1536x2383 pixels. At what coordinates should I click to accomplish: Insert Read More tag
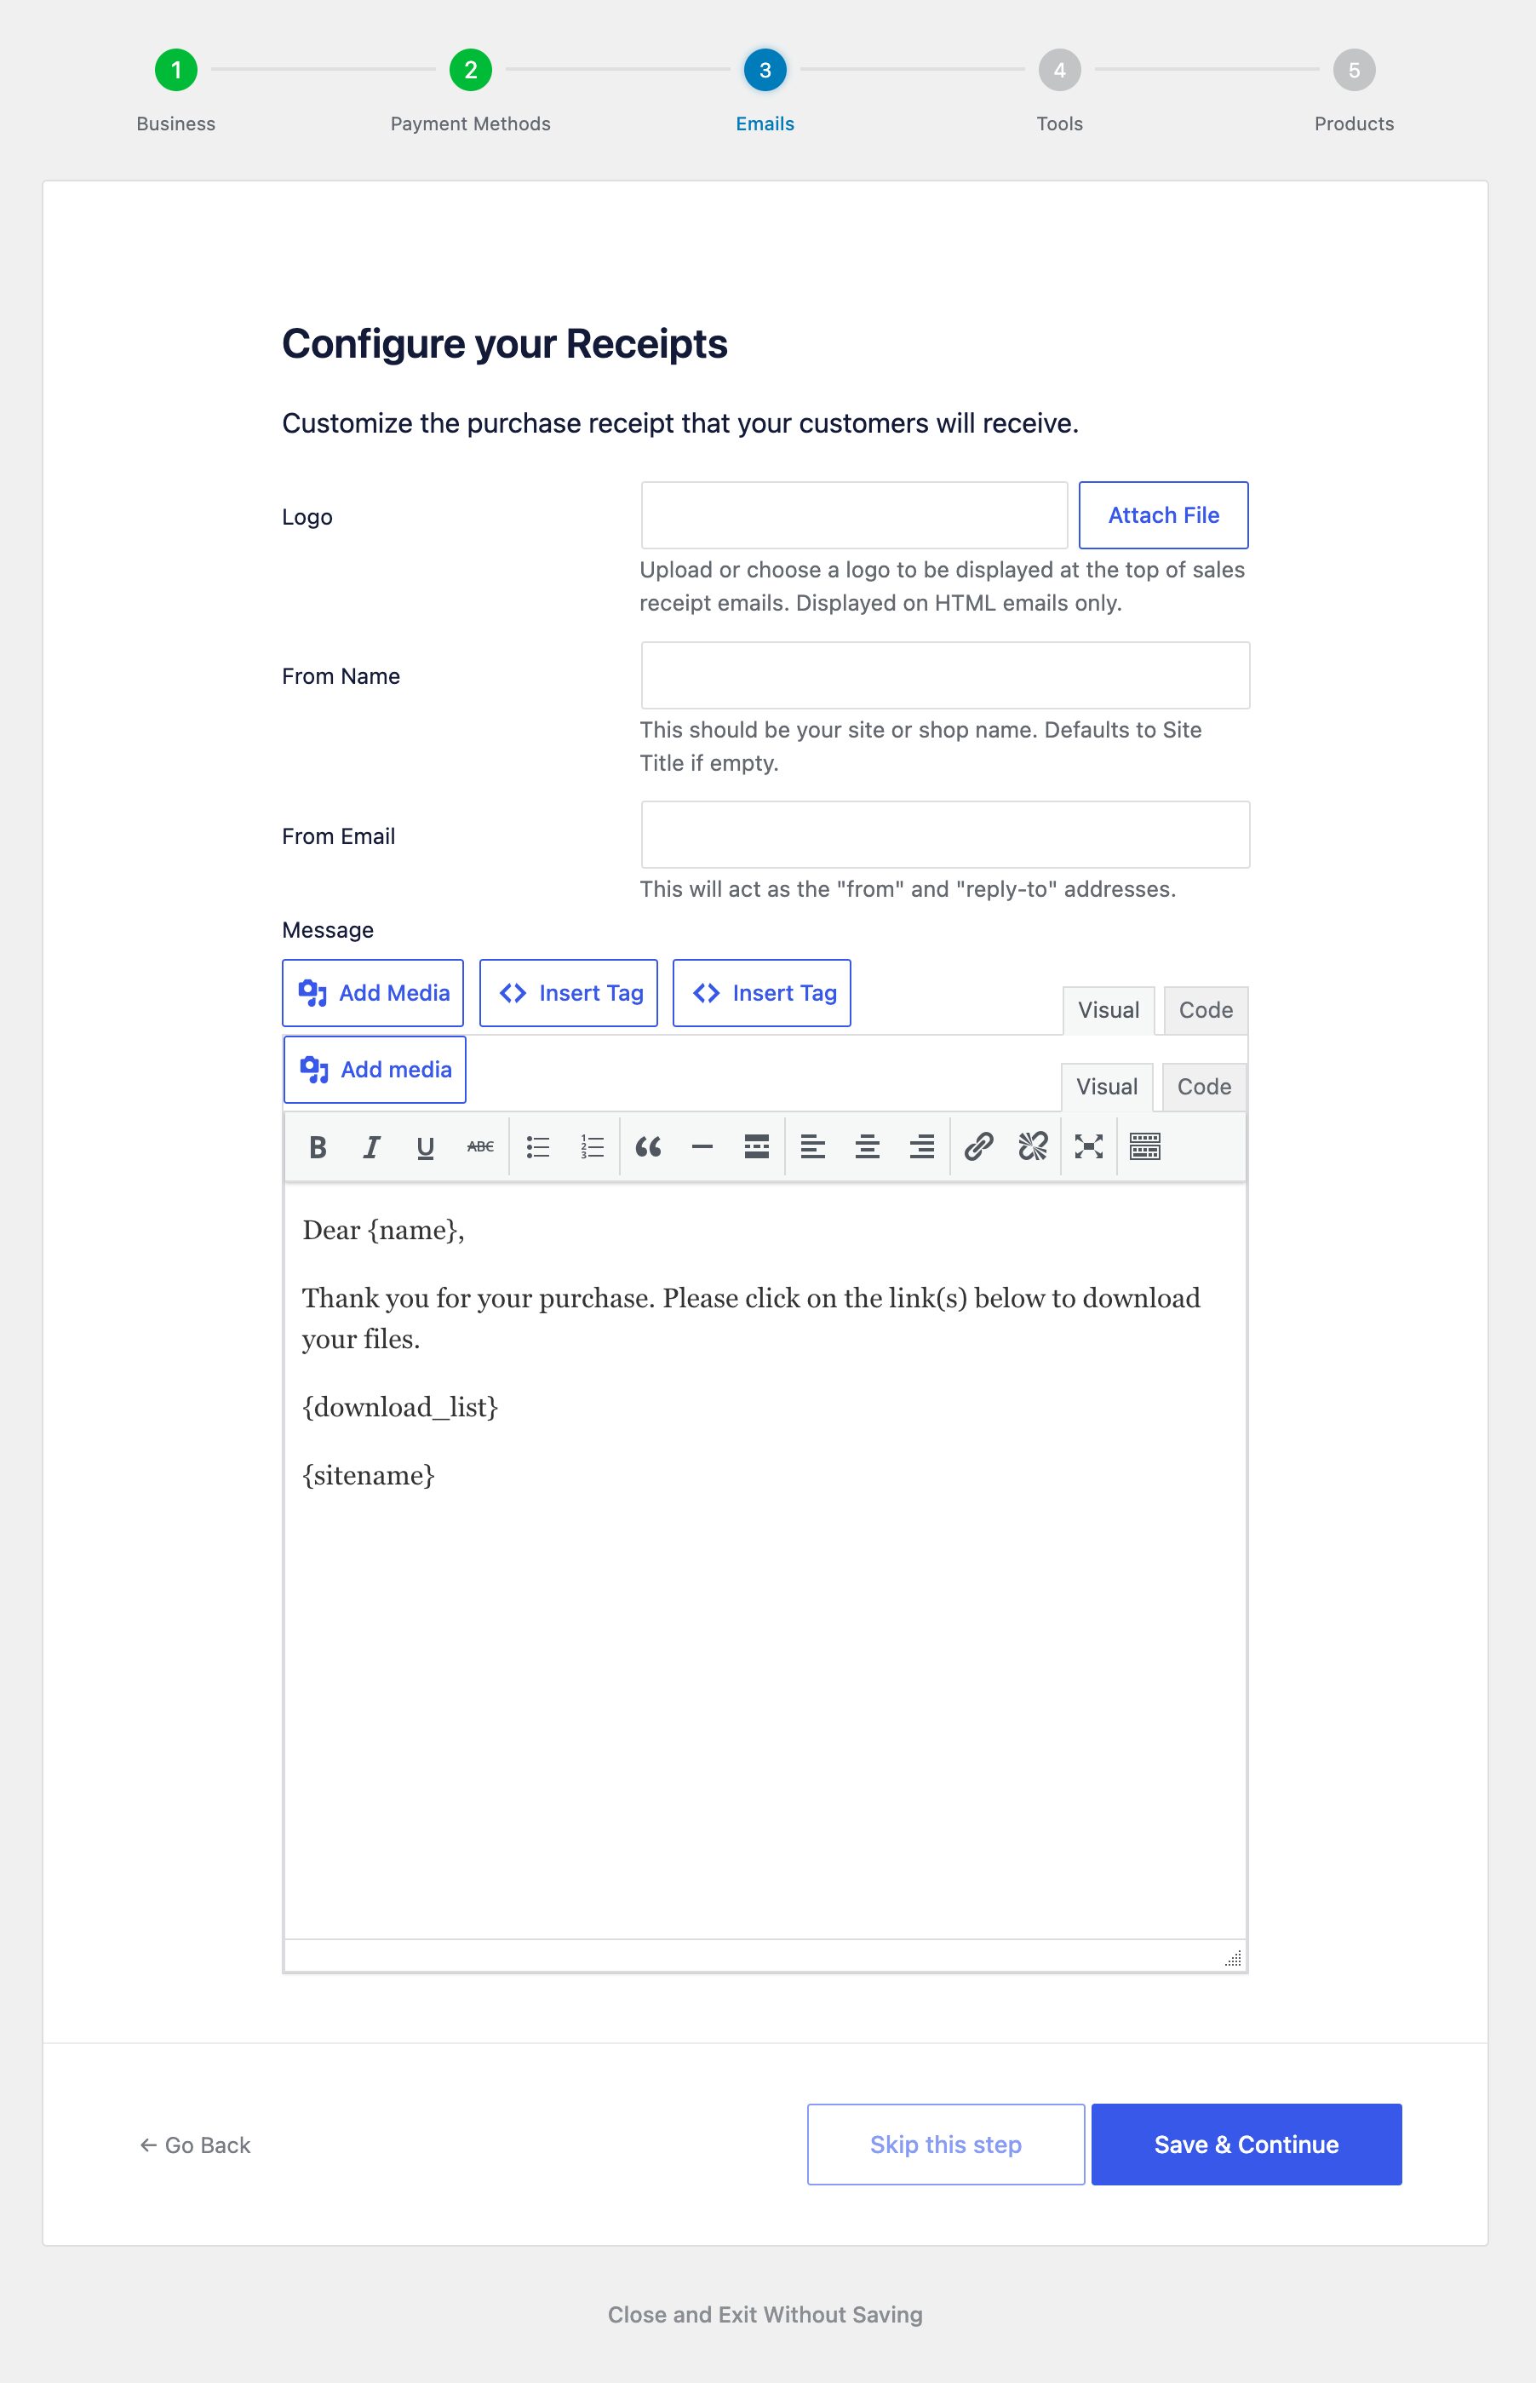(x=757, y=1147)
